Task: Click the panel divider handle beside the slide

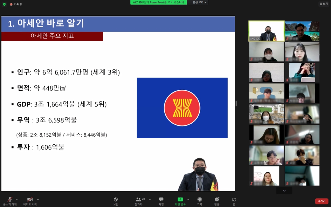Action: 236,103
